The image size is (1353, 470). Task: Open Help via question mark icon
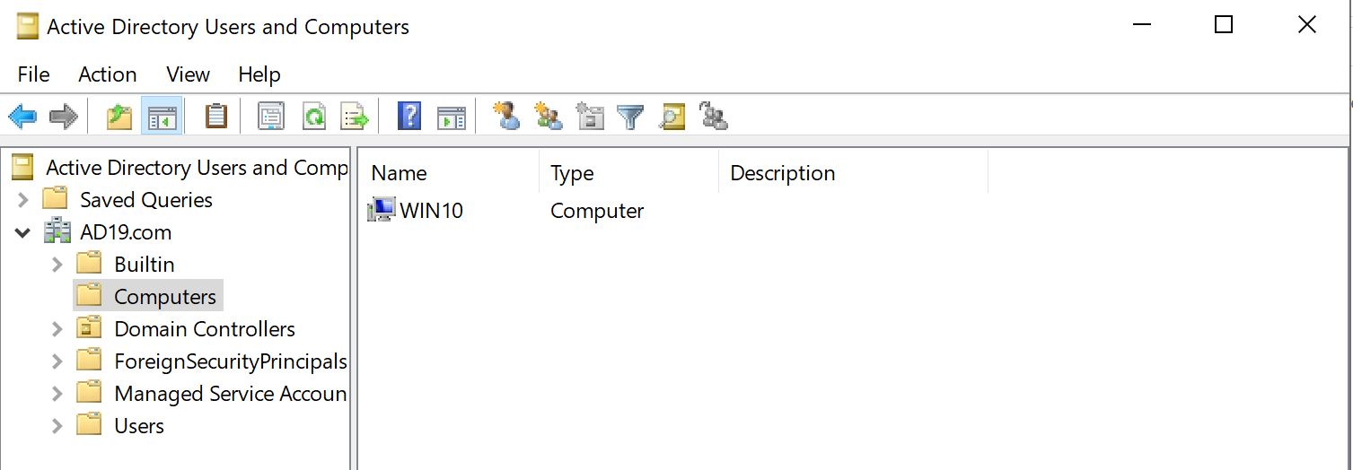409,116
